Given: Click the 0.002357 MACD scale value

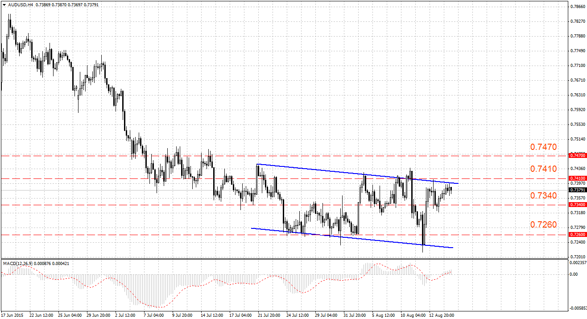Looking at the screenshot, I should click(x=579, y=263).
